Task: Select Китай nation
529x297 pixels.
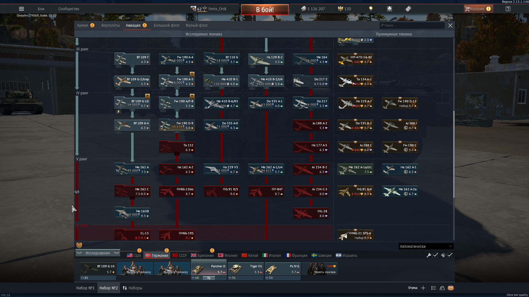Action: (x=250, y=255)
